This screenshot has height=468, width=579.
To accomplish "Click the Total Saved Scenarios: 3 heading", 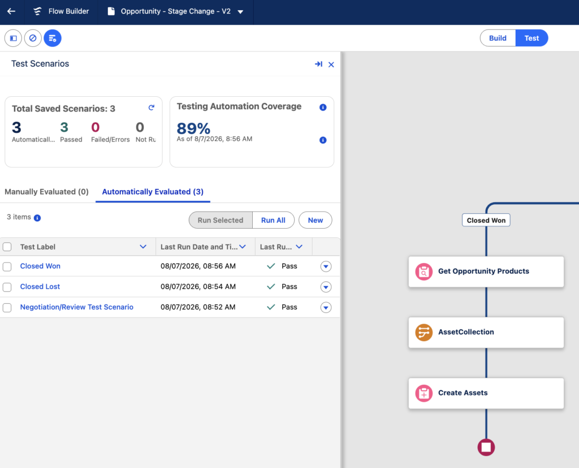I will 63,109.
